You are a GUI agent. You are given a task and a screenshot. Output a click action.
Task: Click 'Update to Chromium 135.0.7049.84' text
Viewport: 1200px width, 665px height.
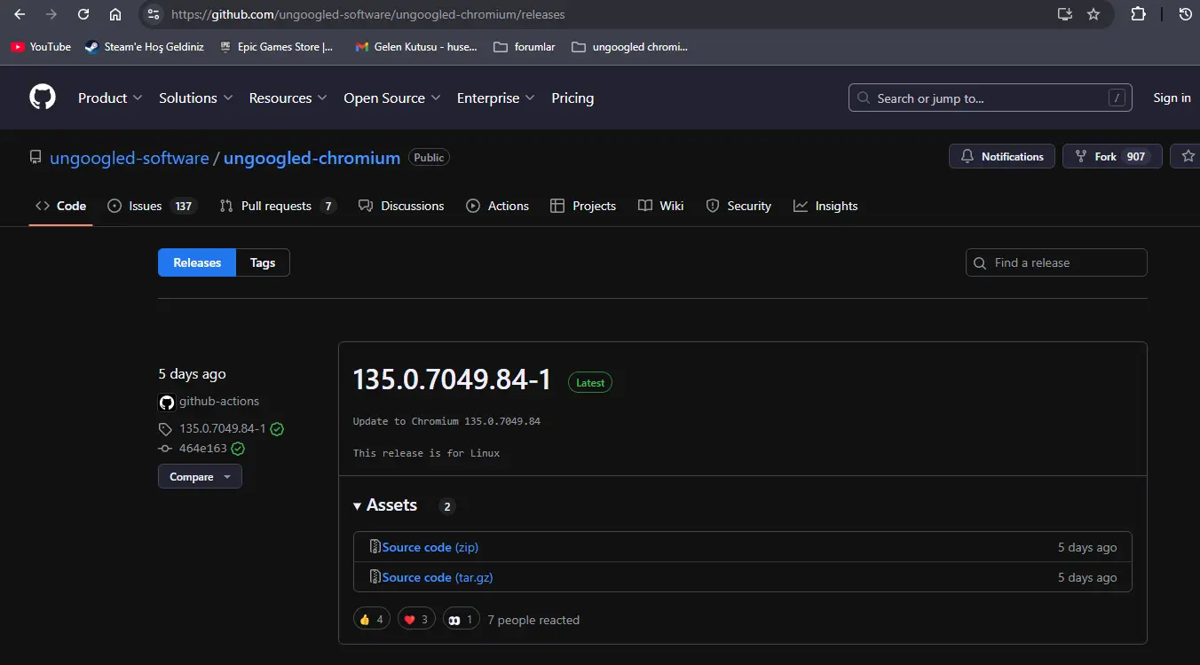pos(446,421)
